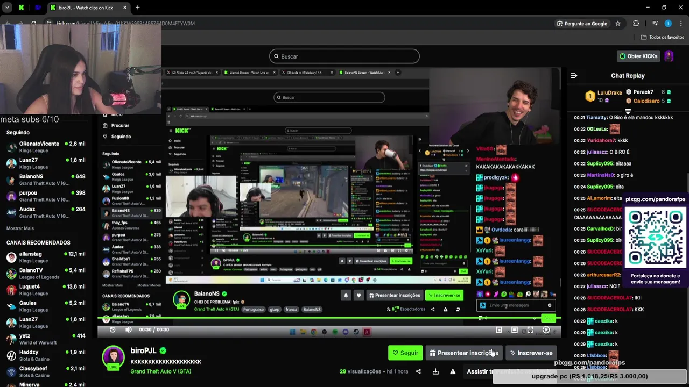Select Perack7 in the chat leaderboard

click(x=648, y=92)
